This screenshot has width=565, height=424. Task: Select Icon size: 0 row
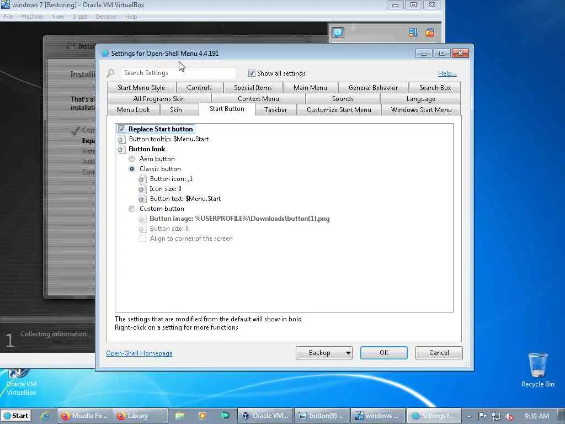pos(166,189)
